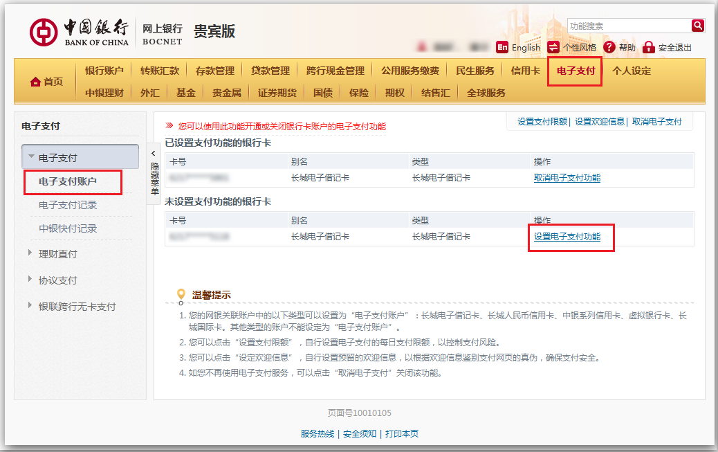Viewport: 718px width, 452px height.
Task: Click the 安全退出 lock icon
Action: click(648, 47)
